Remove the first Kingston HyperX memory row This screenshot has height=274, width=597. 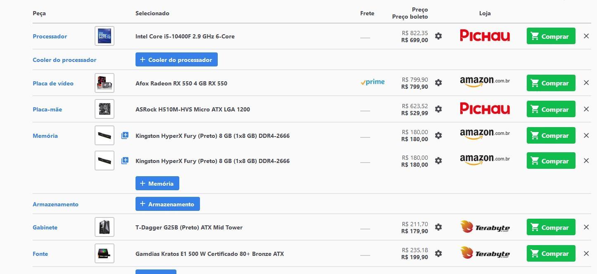point(586,135)
